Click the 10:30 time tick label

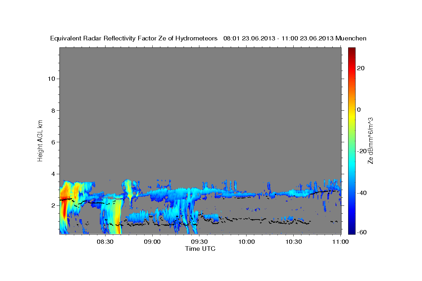pyautogui.click(x=294, y=242)
